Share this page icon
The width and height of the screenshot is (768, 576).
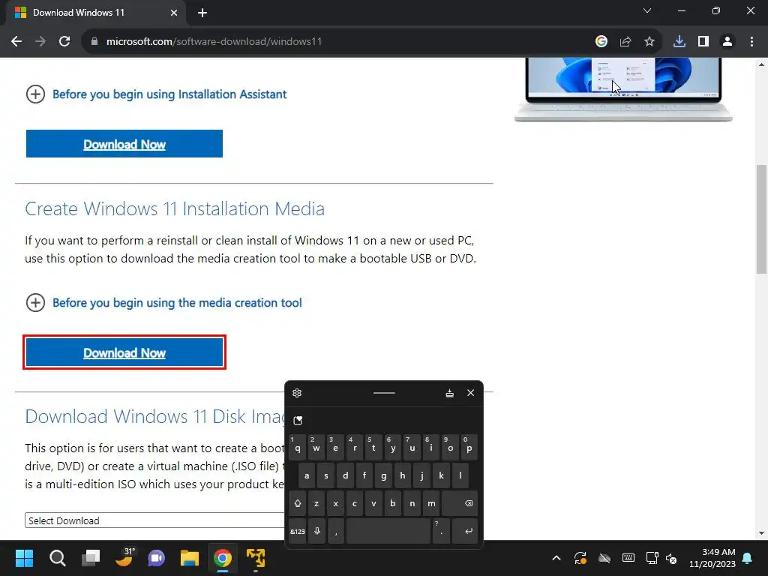(x=625, y=42)
